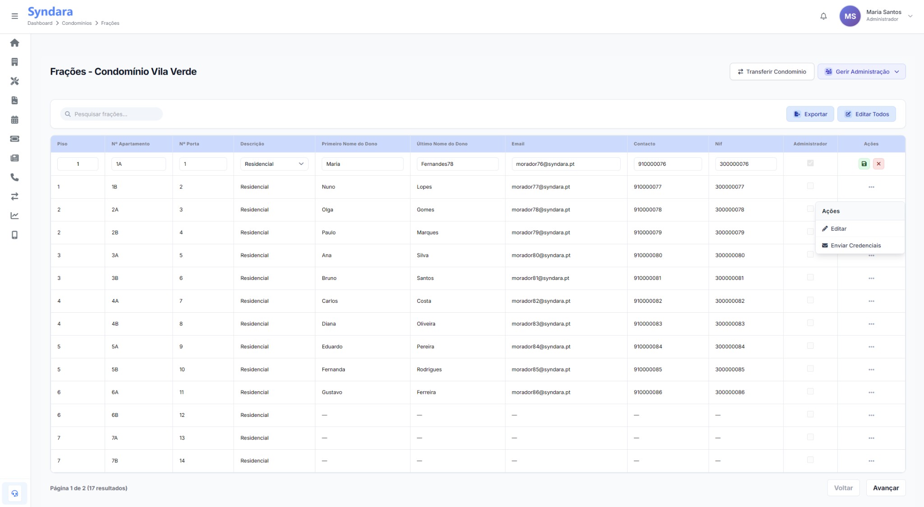Screen dimensions: 924x507
Task: Select Editar in the Ações menu
Action: (838, 228)
